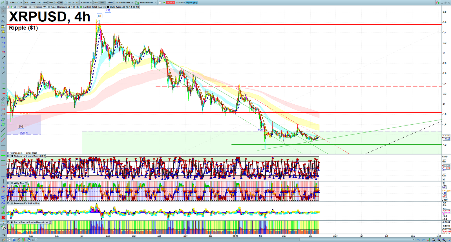Screen dimensions: 451x242
Task: Click the green connection status dot
Action: click(x=164, y=3)
